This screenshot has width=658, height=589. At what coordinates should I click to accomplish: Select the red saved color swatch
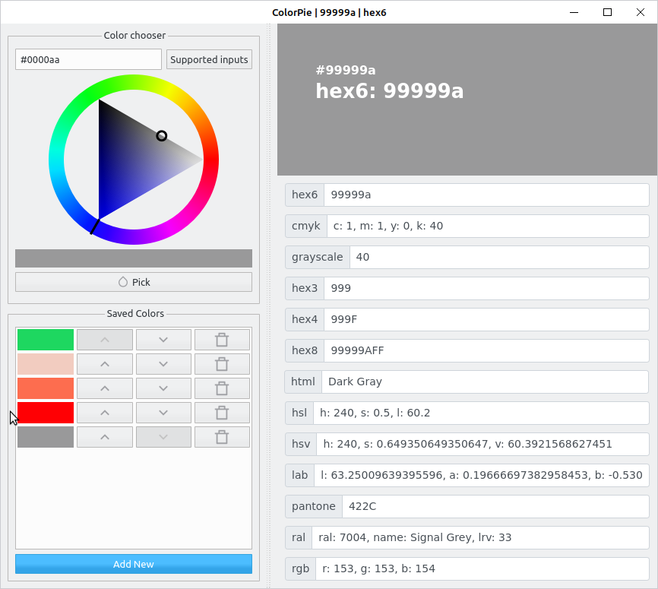pyautogui.click(x=46, y=413)
